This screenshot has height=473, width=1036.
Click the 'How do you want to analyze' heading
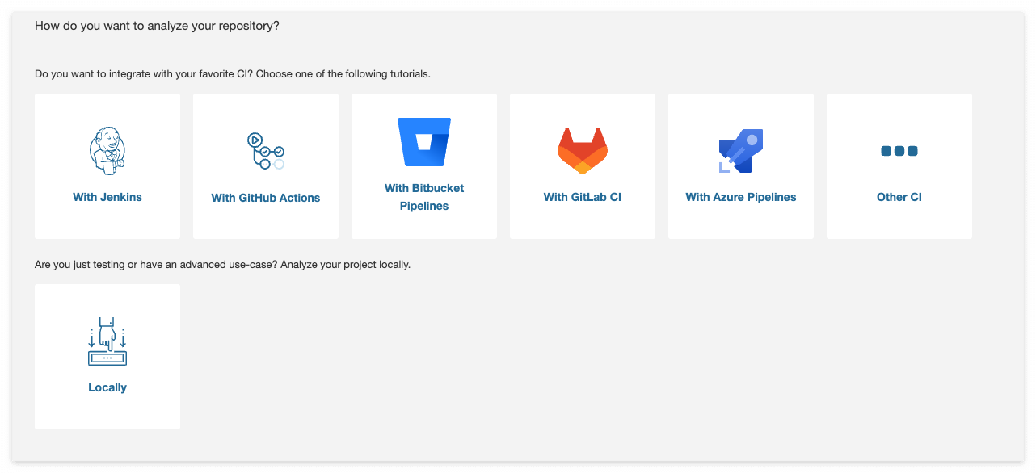[x=157, y=26]
